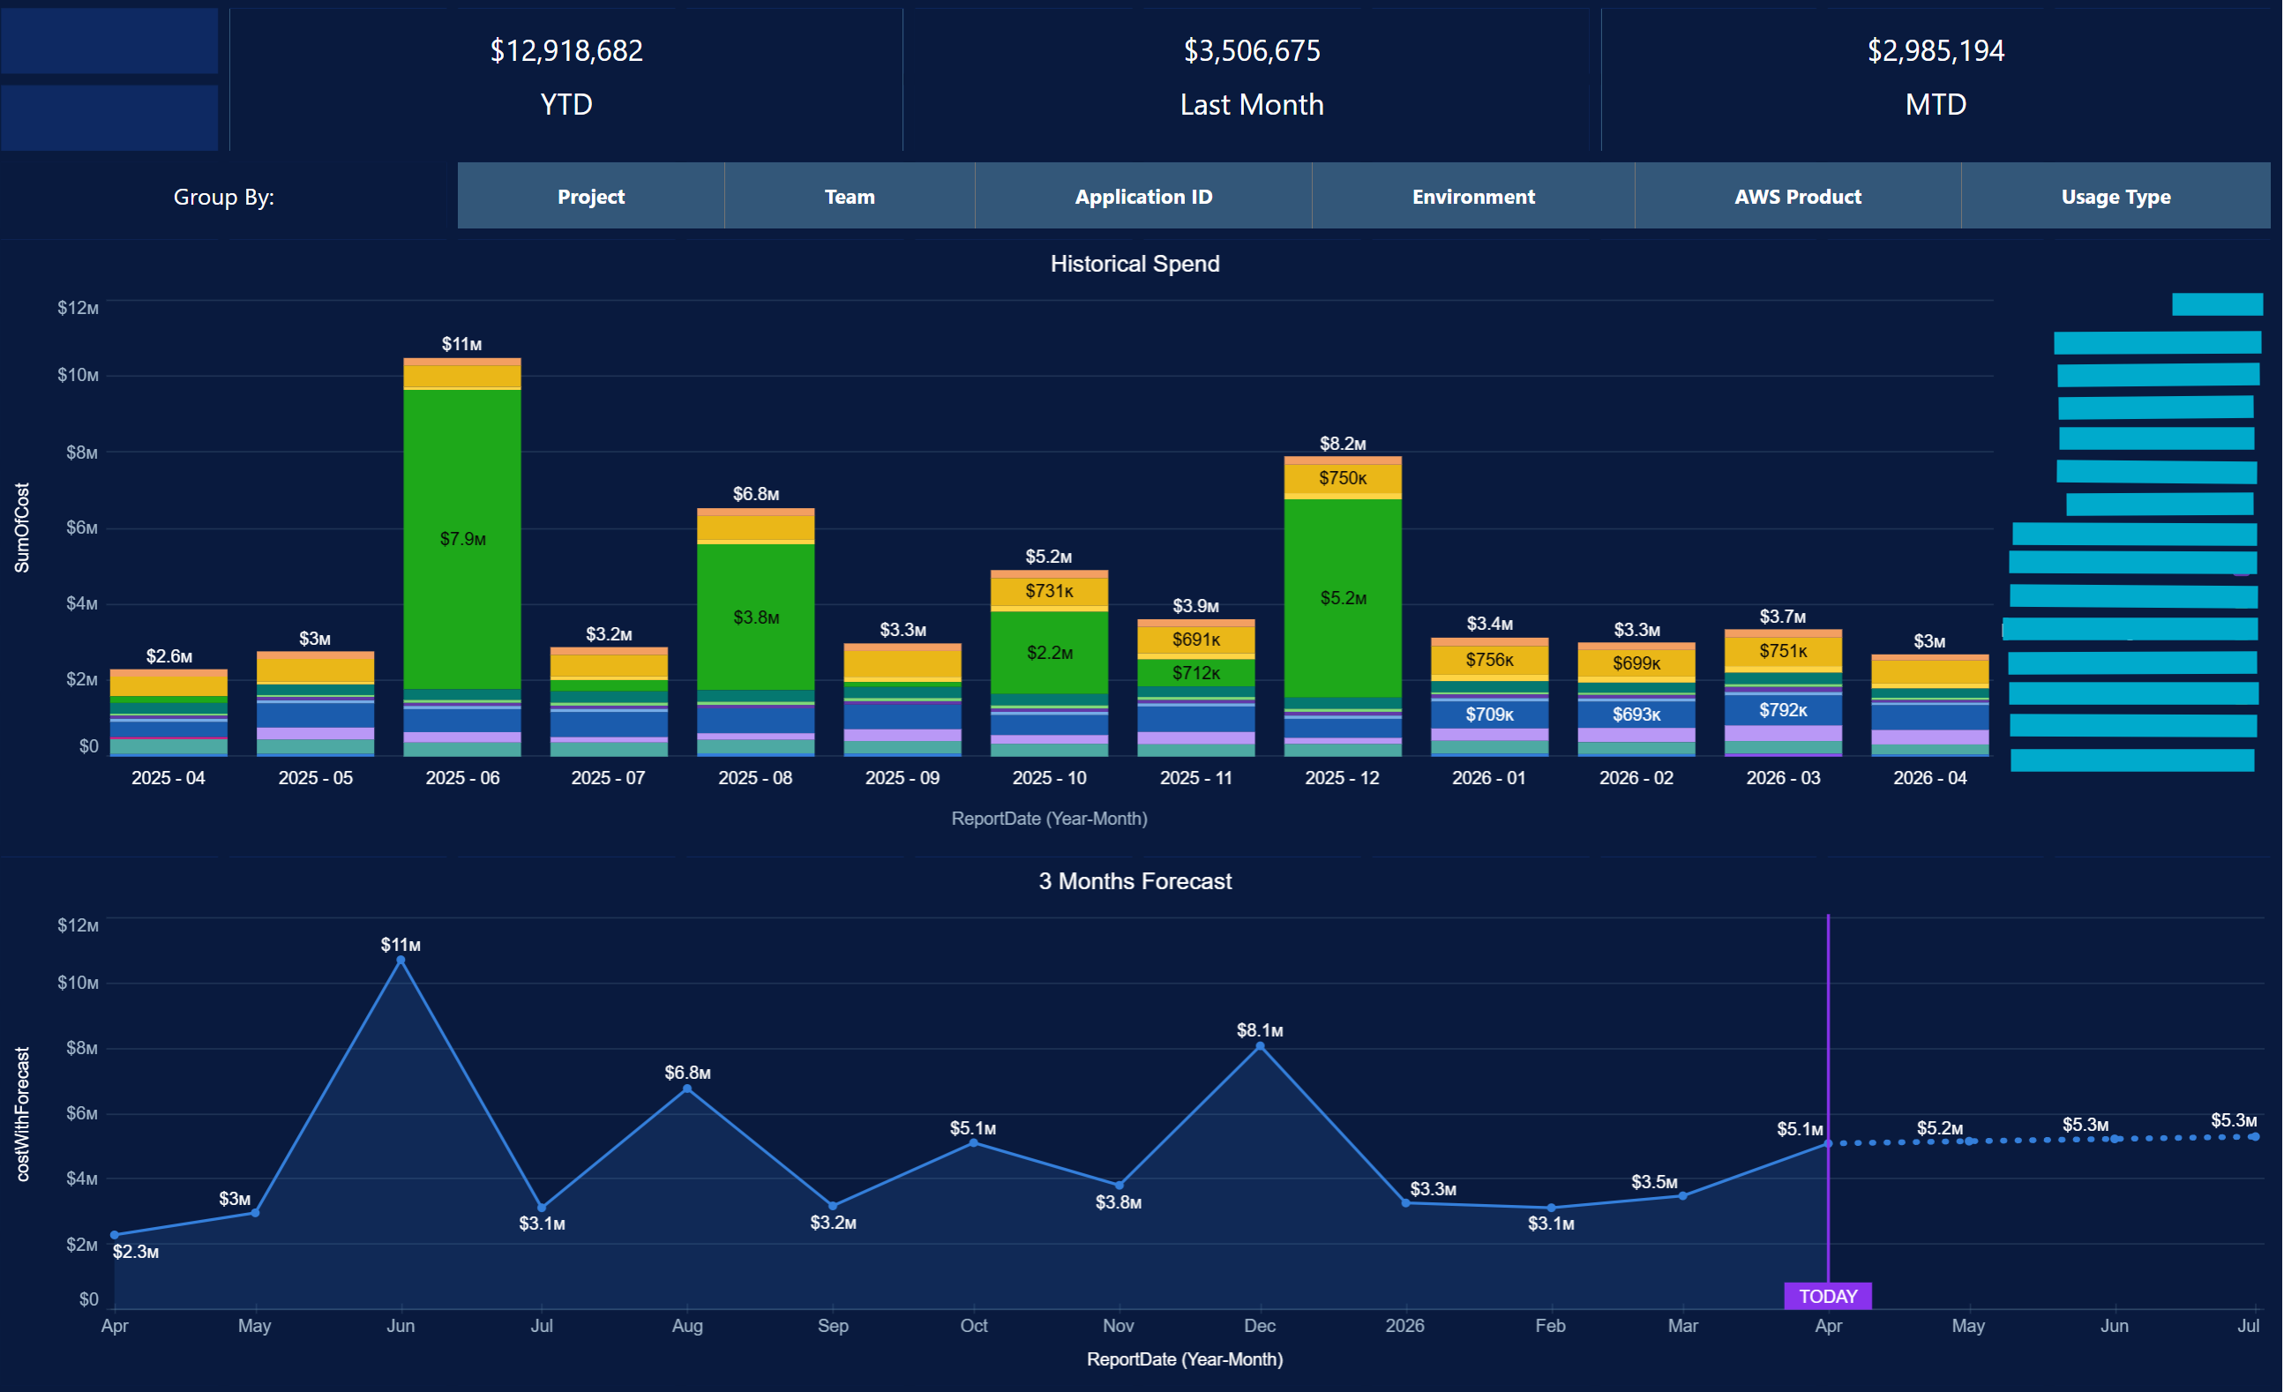Image resolution: width=2284 pixels, height=1392 pixels.
Task: Click the YTD $12,918,682 card
Action: (x=566, y=76)
